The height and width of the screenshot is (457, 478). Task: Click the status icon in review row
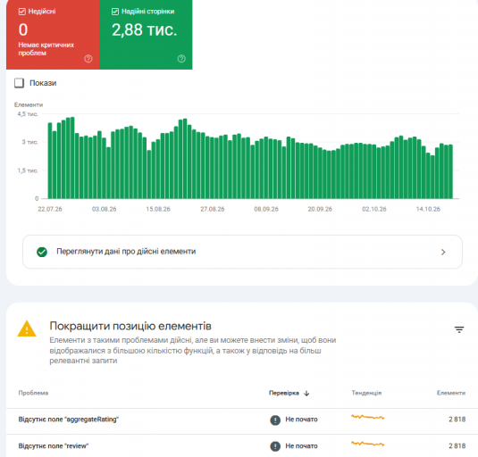(x=275, y=446)
